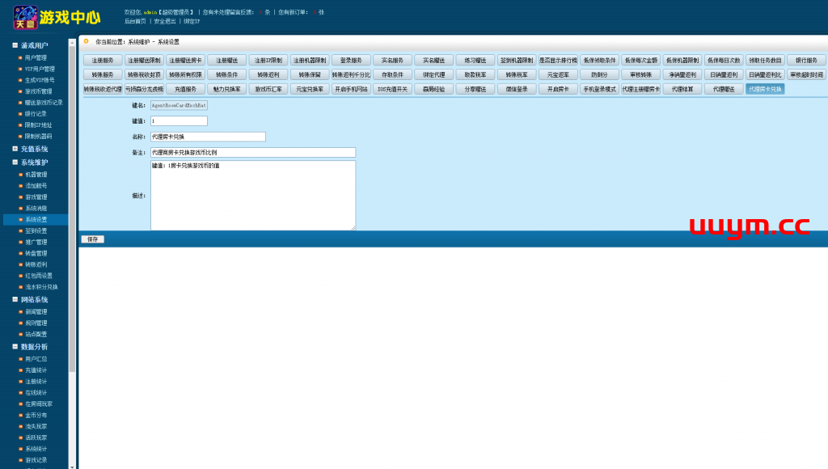
Task: Click the 安全退出 logout link
Action: point(165,21)
